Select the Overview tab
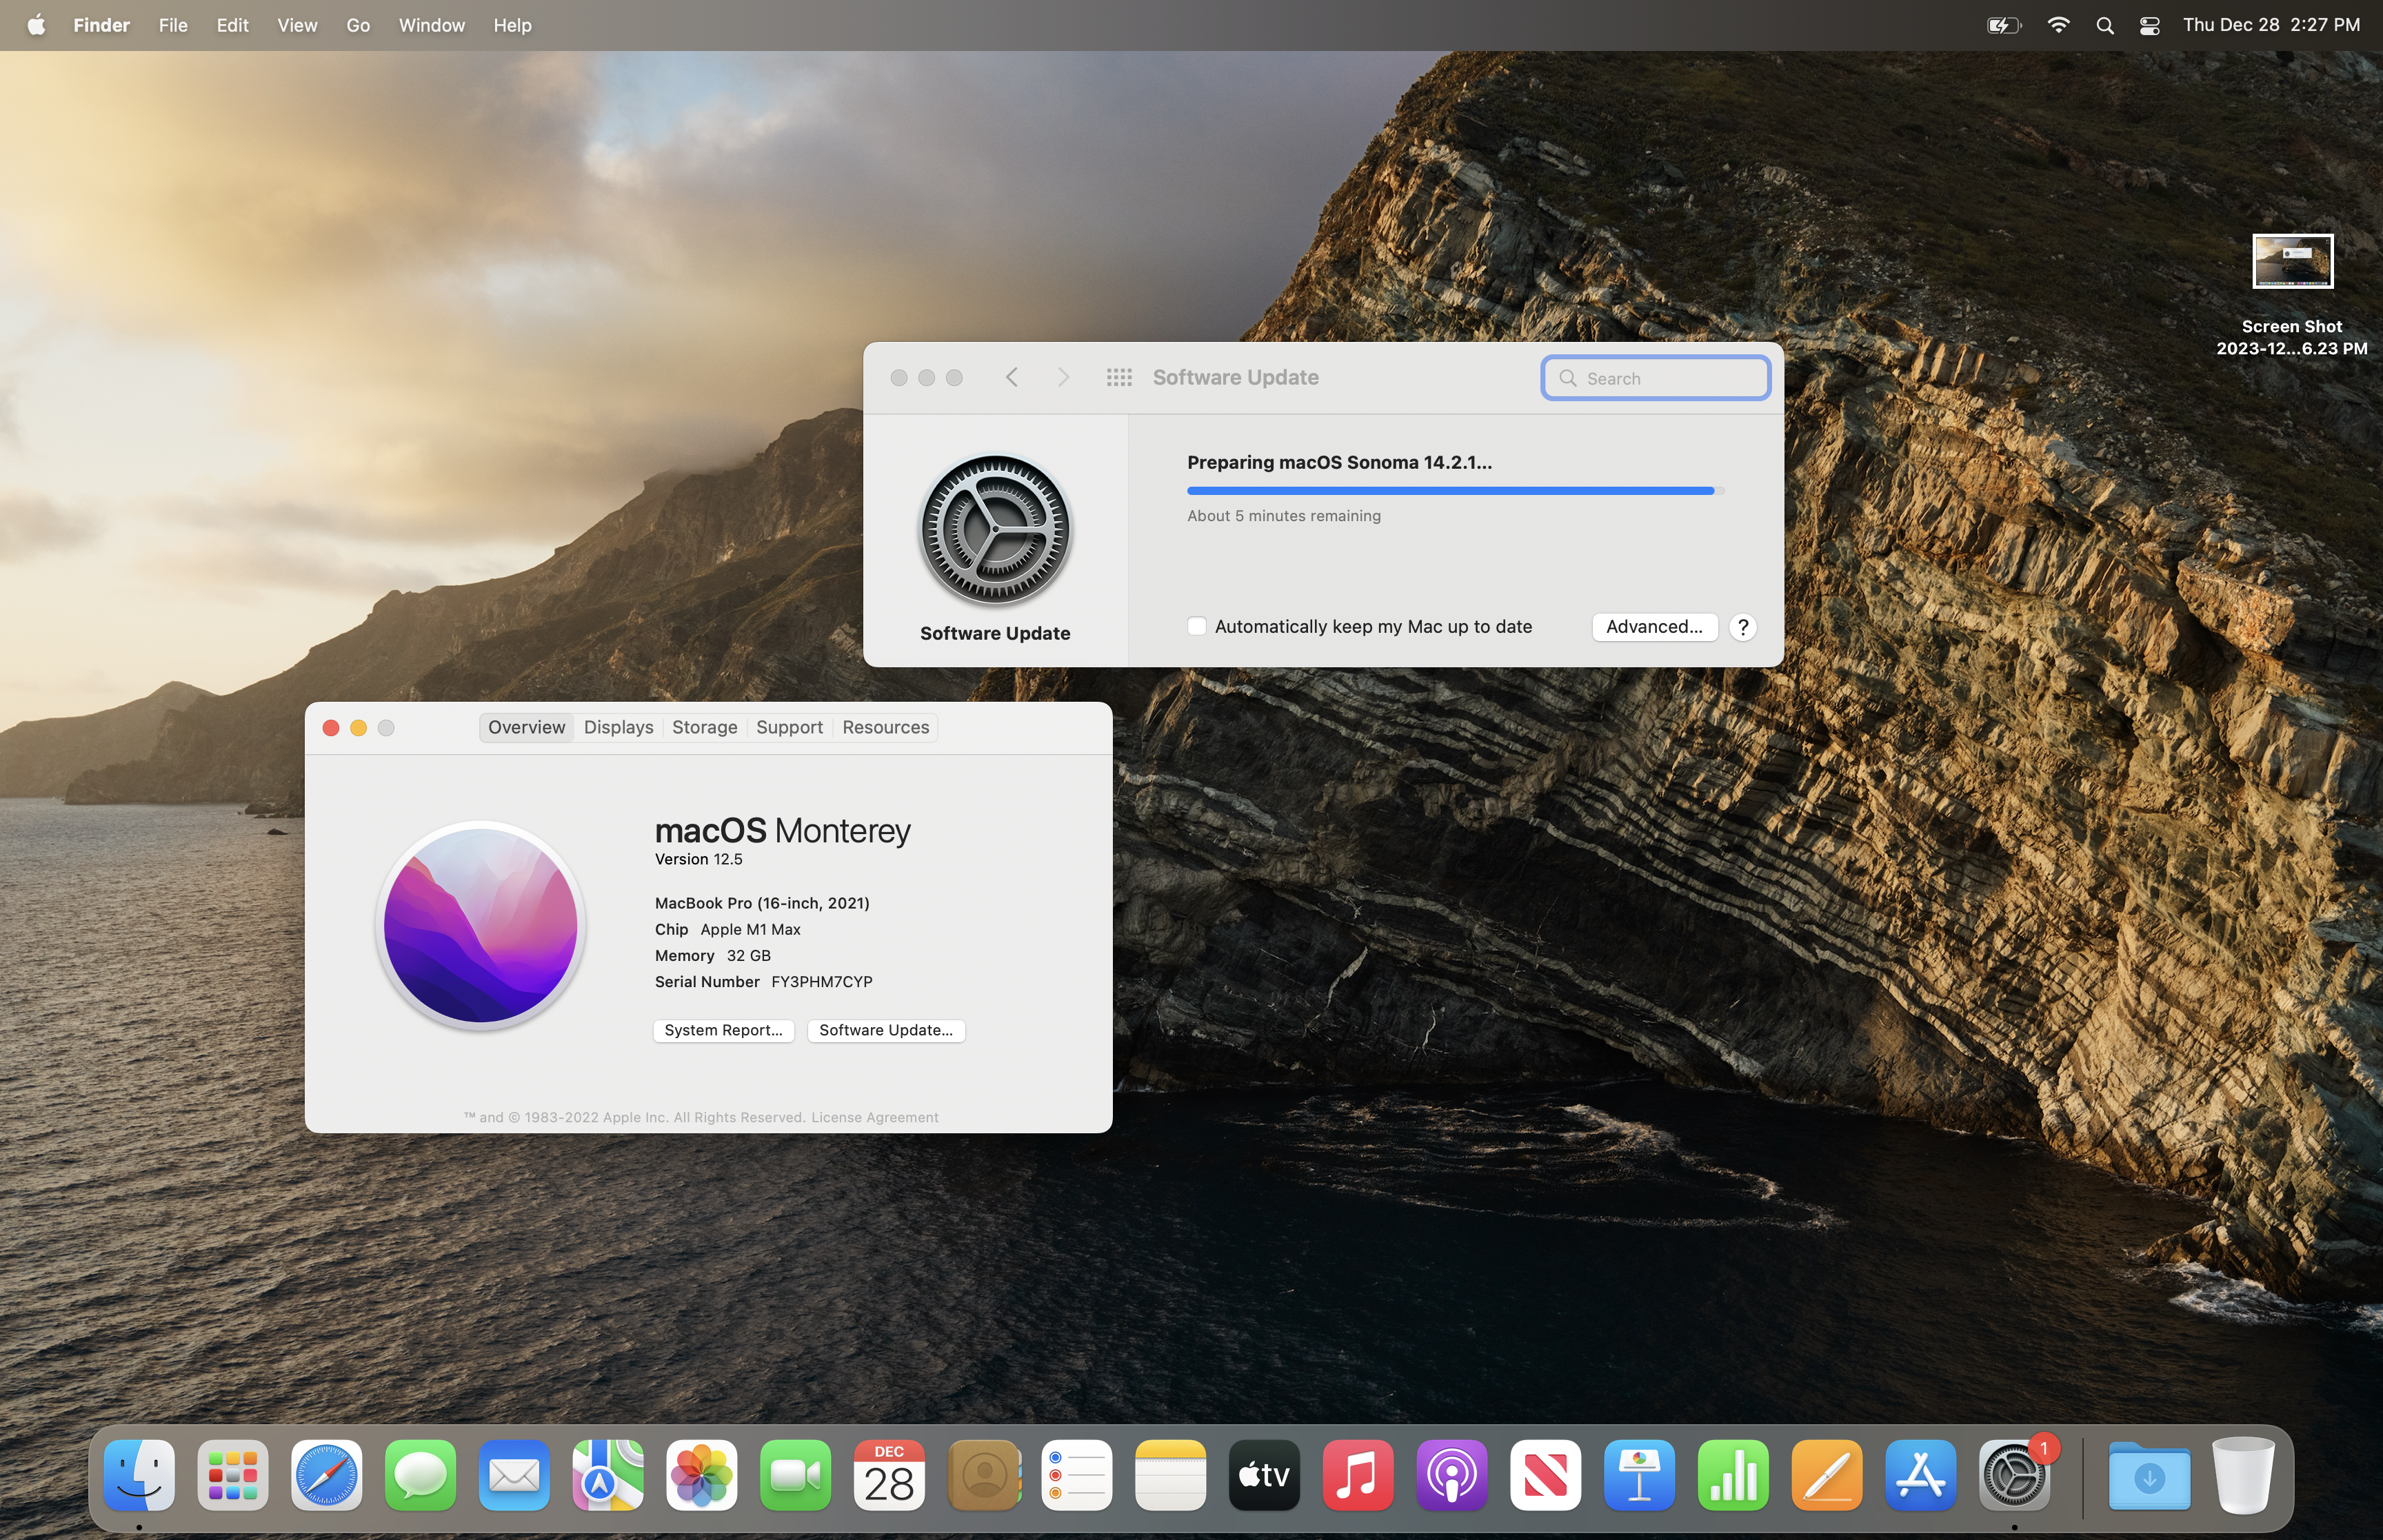The width and height of the screenshot is (2383, 1540). [526, 727]
